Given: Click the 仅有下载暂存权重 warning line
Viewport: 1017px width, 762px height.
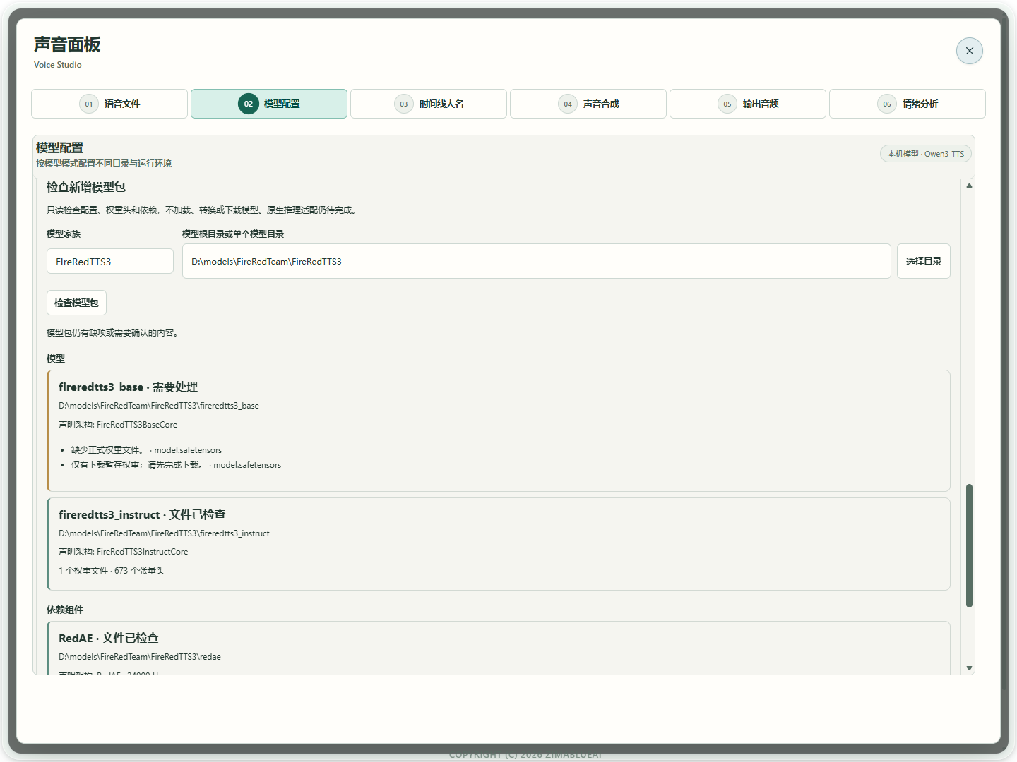Looking at the screenshot, I should 176,465.
